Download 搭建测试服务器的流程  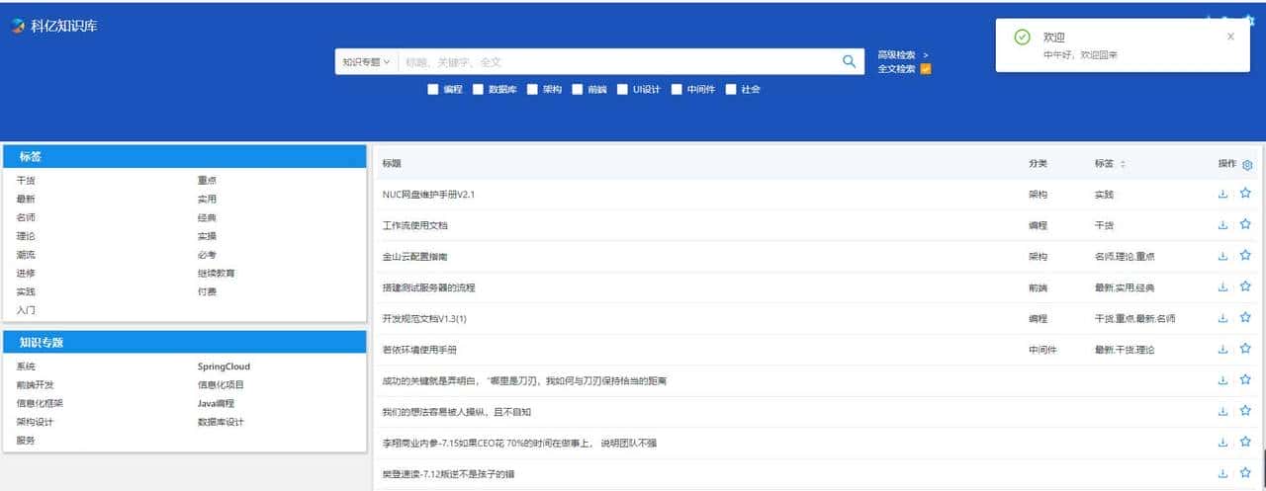point(1223,287)
